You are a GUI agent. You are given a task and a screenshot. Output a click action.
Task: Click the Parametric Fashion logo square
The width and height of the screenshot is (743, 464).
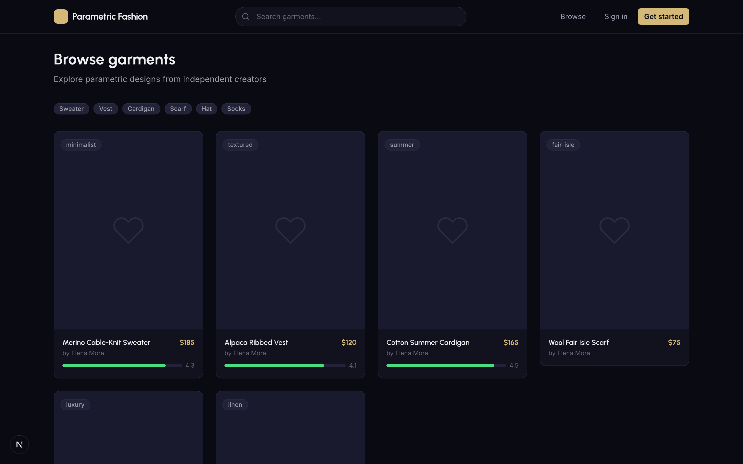[61, 16]
